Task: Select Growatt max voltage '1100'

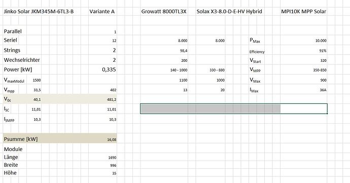Action: pos(183,80)
